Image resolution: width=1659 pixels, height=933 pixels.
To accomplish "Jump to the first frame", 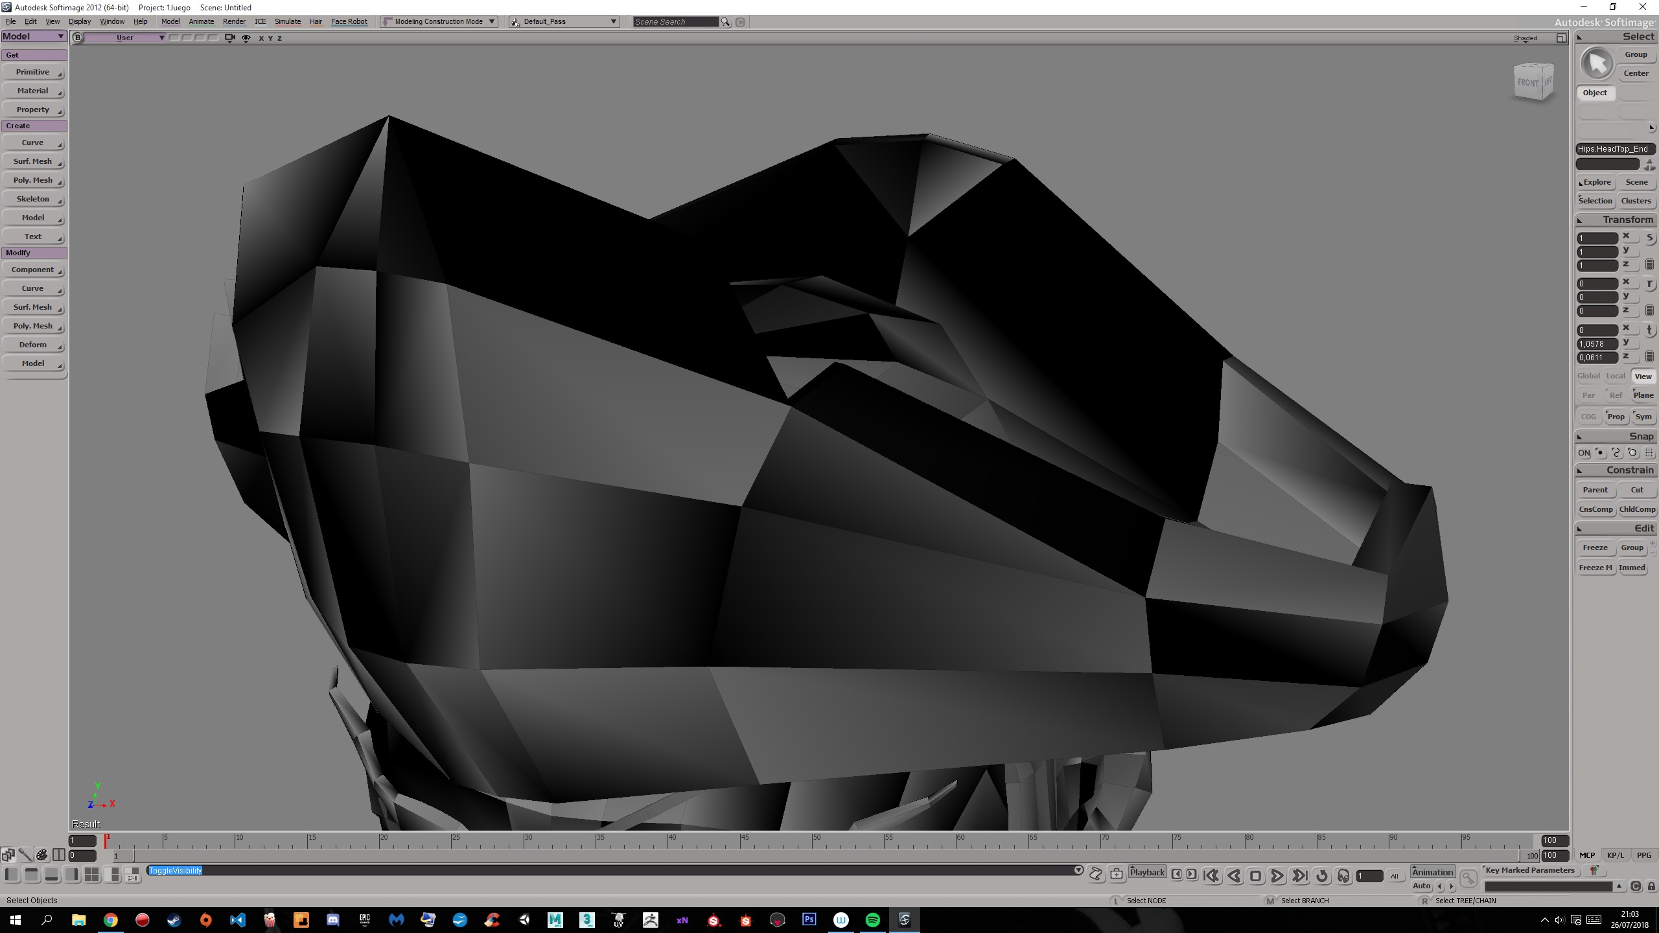I will (x=1211, y=876).
